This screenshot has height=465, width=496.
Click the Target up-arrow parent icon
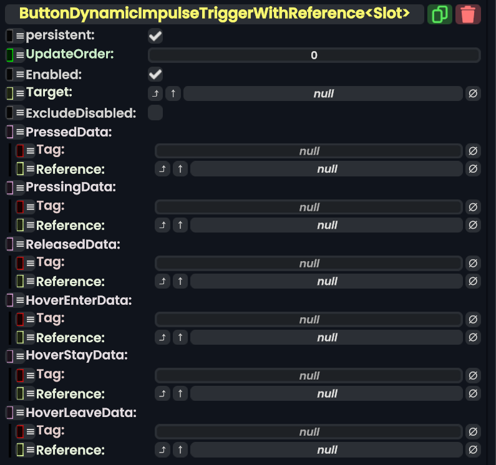pyautogui.click(x=173, y=93)
